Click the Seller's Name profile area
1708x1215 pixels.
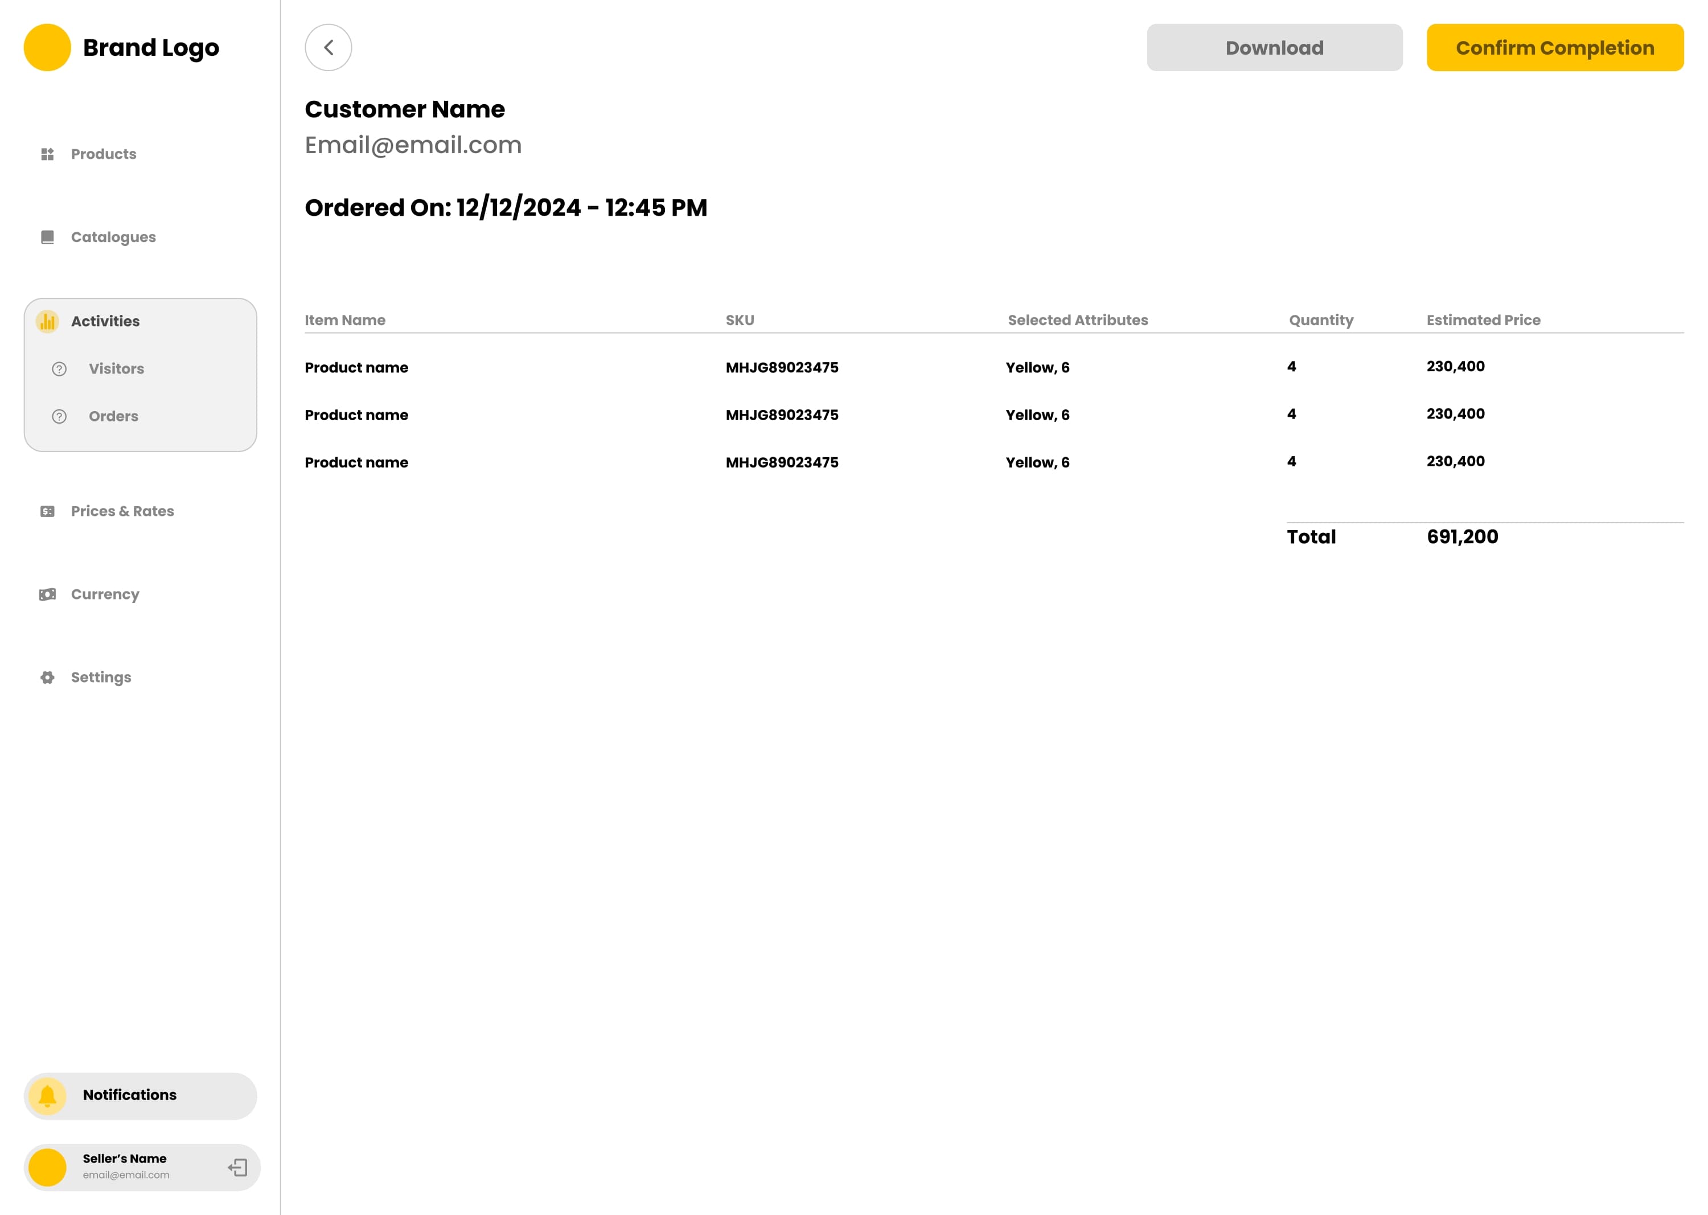tap(124, 1167)
